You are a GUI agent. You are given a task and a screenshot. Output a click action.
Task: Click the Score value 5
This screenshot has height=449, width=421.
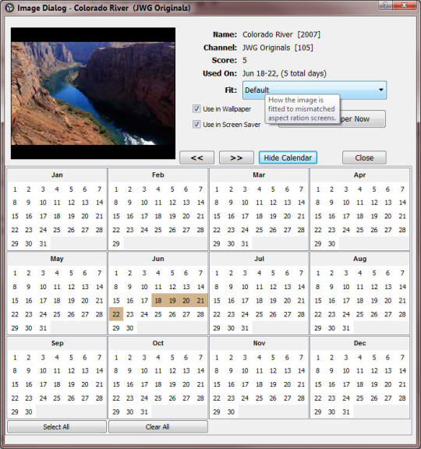[245, 61]
